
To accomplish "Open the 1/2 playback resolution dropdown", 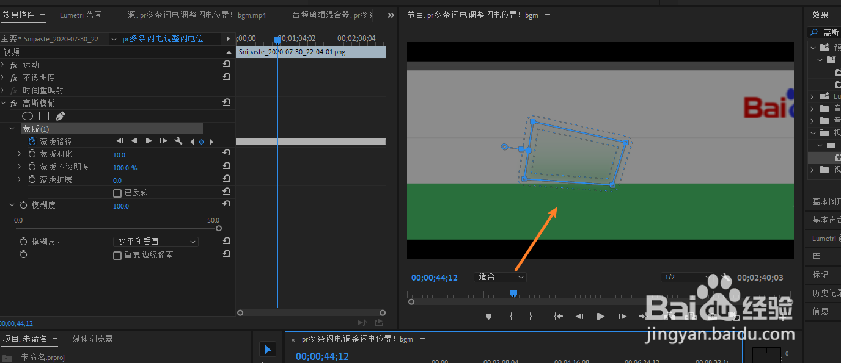I will click(688, 277).
